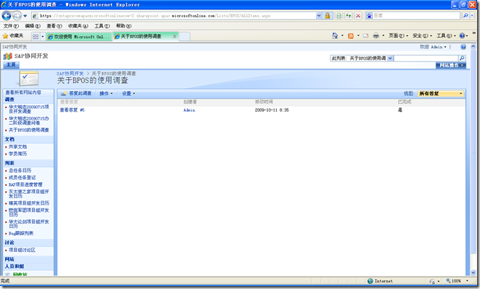Refresh the page using green arrows icon
The width and height of the screenshot is (480, 289).
[349, 15]
